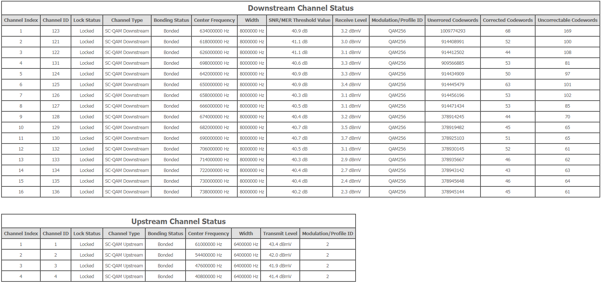Click the 41.4 dBmV transmit level cell
The height and width of the screenshot is (284, 605).
click(x=280, y=277)
